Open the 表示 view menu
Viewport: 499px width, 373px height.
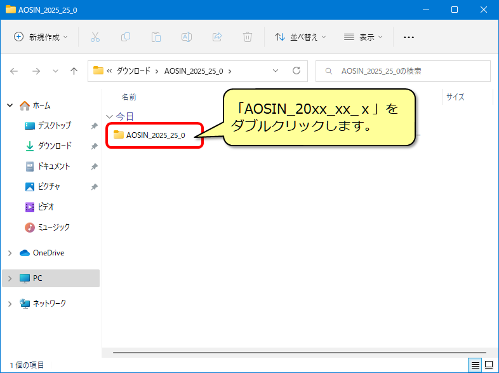[x=363, y=37]
